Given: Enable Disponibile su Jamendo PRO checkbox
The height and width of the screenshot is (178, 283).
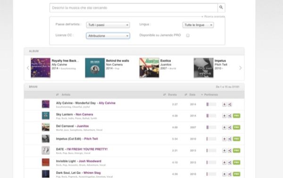Looking at the screenshot, I should pyautogui.click(x=188, y=35).
